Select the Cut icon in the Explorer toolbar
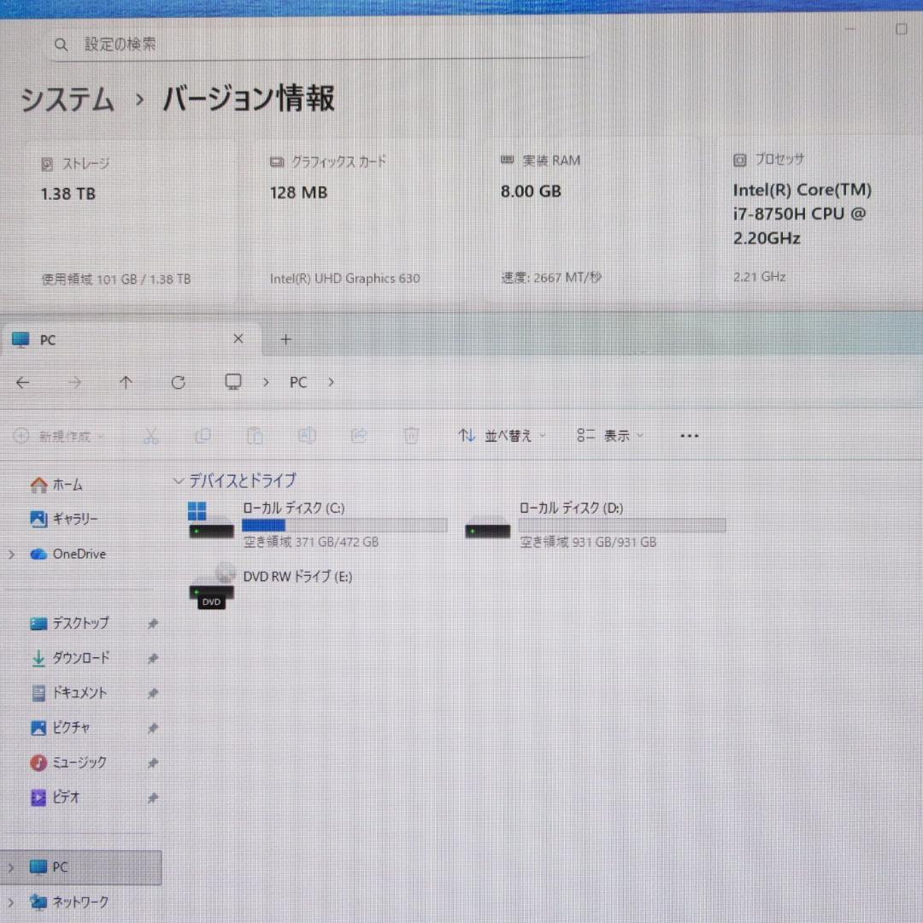923x923 pixels. point(151,436)
